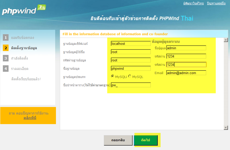Focus the table prefix field 'pw_'

tap(131, 85)
